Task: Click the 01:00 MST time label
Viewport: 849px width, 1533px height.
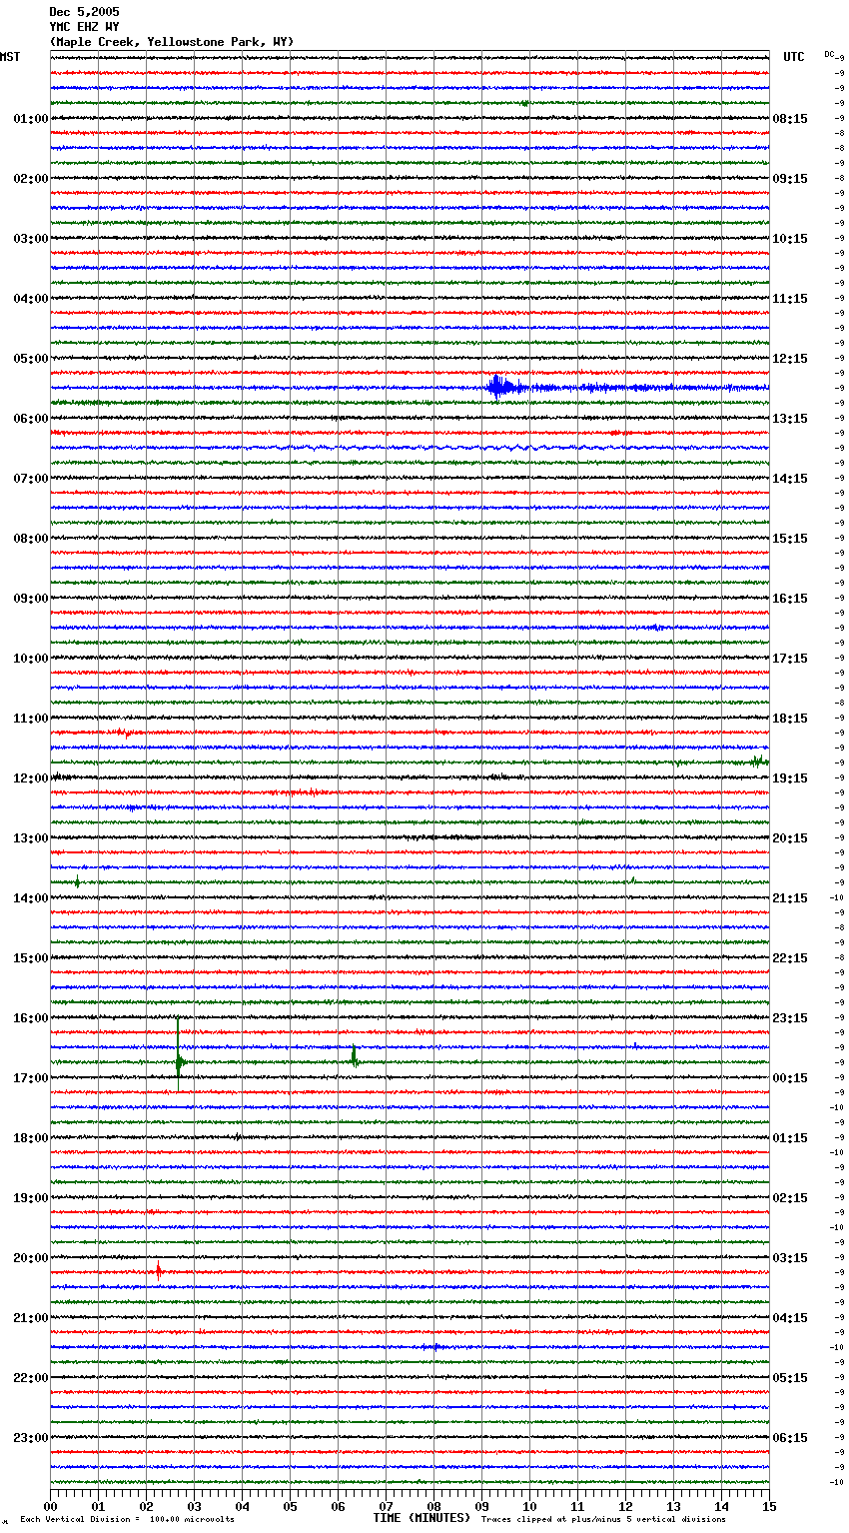Action: click(31, 119)
